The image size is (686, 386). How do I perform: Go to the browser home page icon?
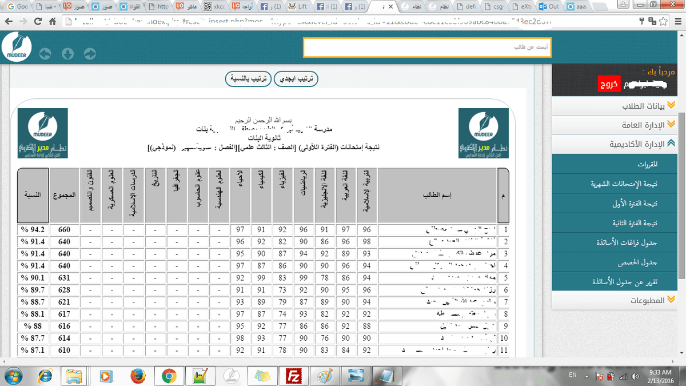(x=53, y=22)
